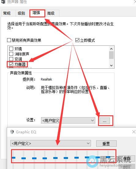
Task: Enable the 变调 effect checkbox
Action: click(11, 59)
